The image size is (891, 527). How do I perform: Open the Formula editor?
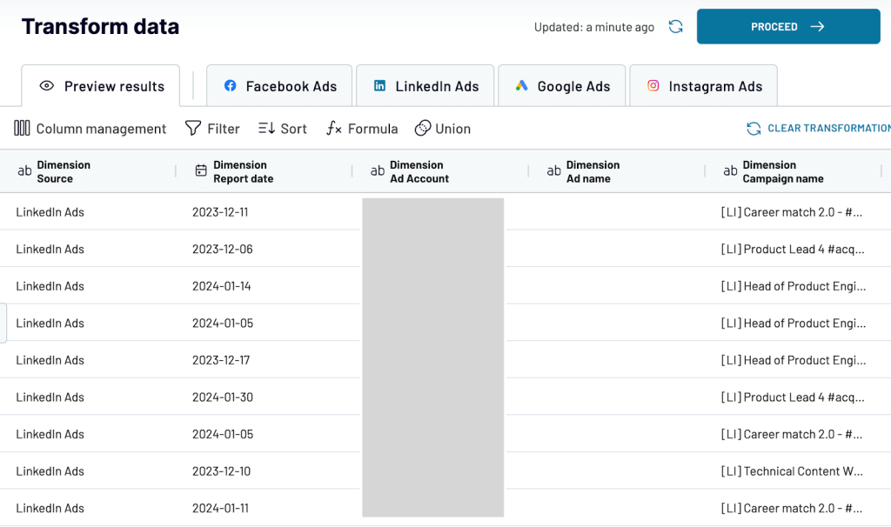(362, 129)
